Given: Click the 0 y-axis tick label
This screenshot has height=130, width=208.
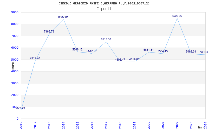Looking at the screenshot, I should 17,119.
